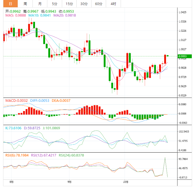Open the 4时 timeframe tab
This screenshot has height=189, width=194.
(113, 4)
